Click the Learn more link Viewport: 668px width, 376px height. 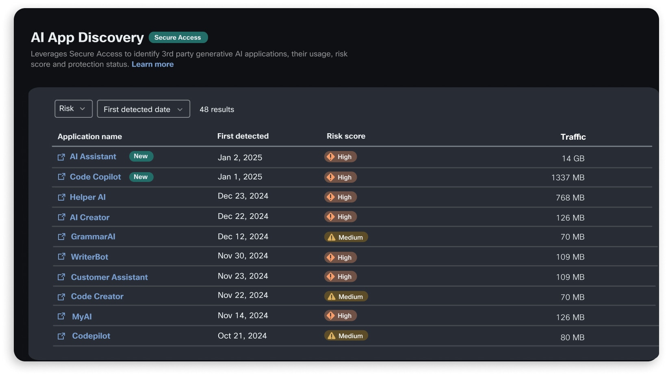(152, 64)
